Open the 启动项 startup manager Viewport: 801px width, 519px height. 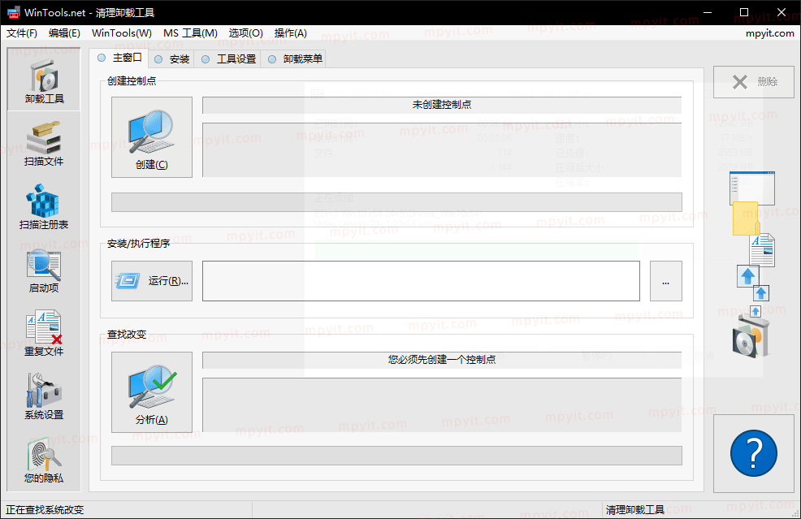44,270
